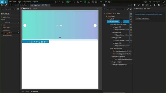Click the screenshot camera toolbar icon

(x=93, y=2)
